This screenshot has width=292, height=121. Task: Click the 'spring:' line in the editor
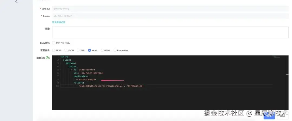click(x=65, y=56)
